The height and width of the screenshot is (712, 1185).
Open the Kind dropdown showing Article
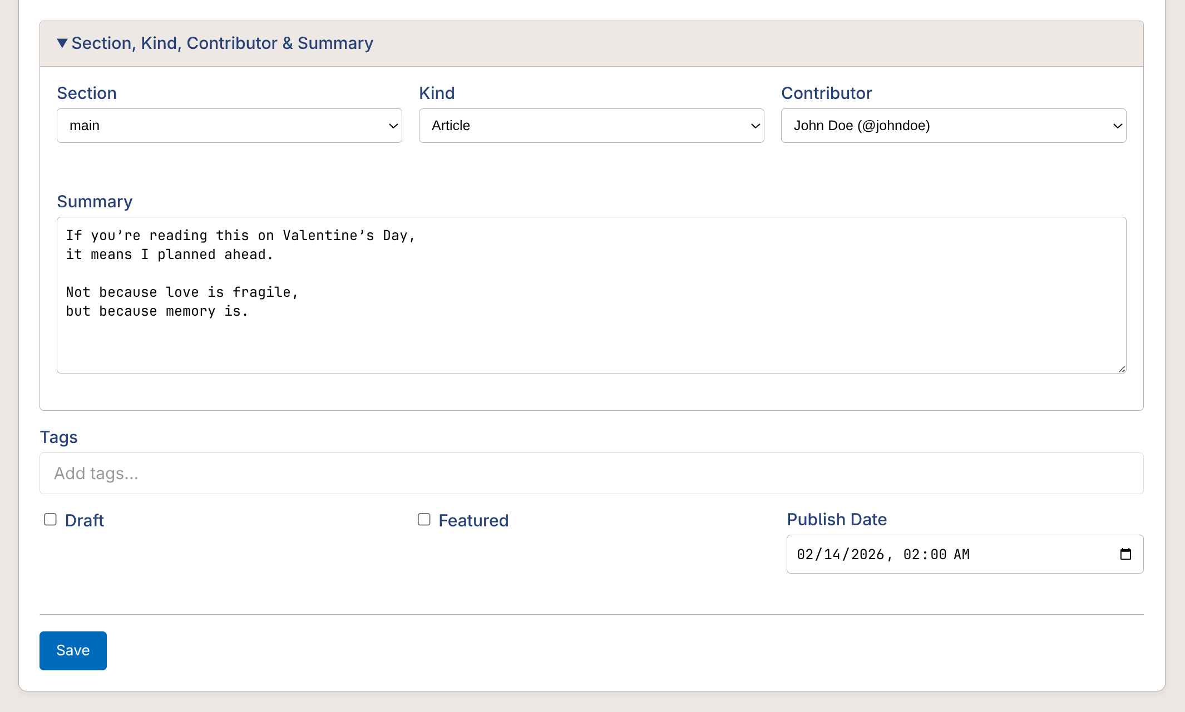click(x=591, y=126)
